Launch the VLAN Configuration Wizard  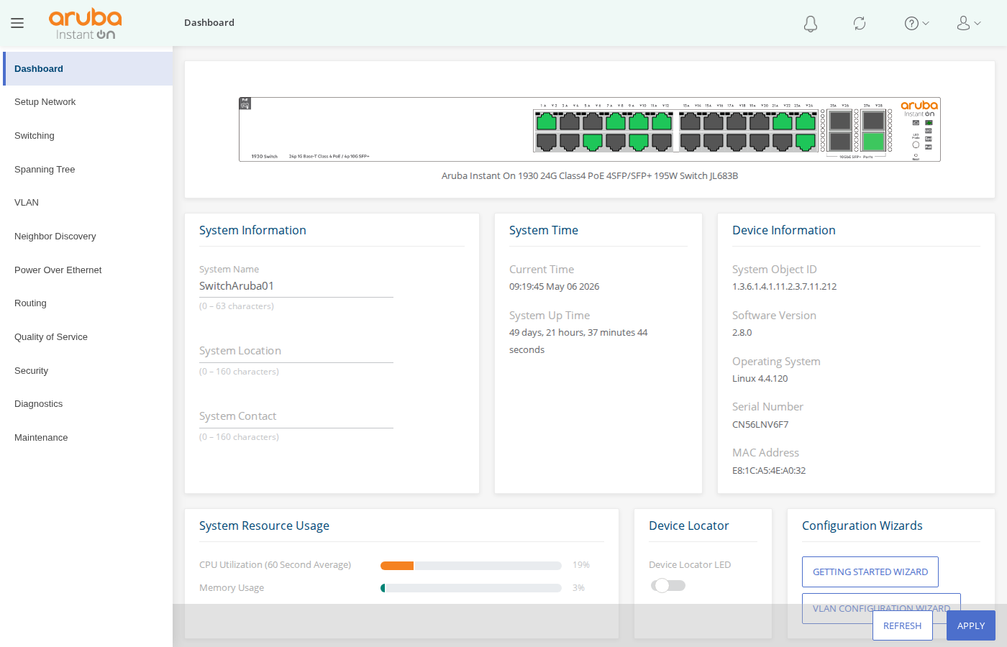click(x=881, y=608)
